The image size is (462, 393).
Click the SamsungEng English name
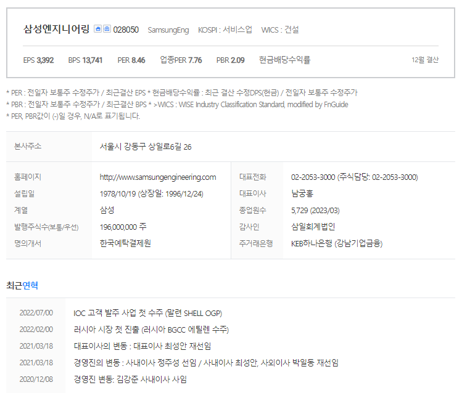click(x=168, y=30)
